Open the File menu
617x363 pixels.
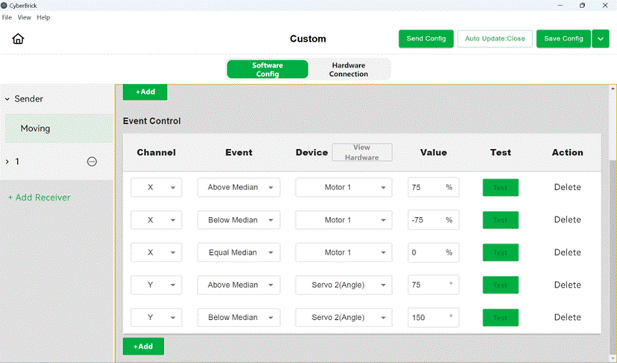coord(7,17)
